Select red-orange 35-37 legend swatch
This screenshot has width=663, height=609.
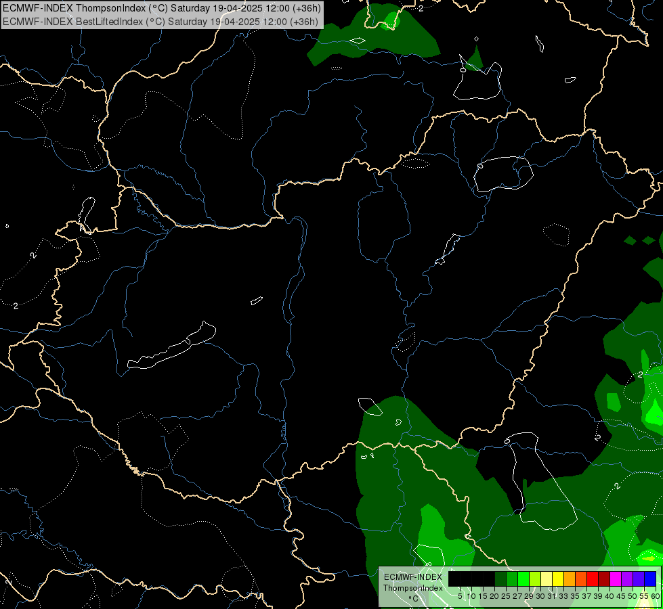[581, 579]
